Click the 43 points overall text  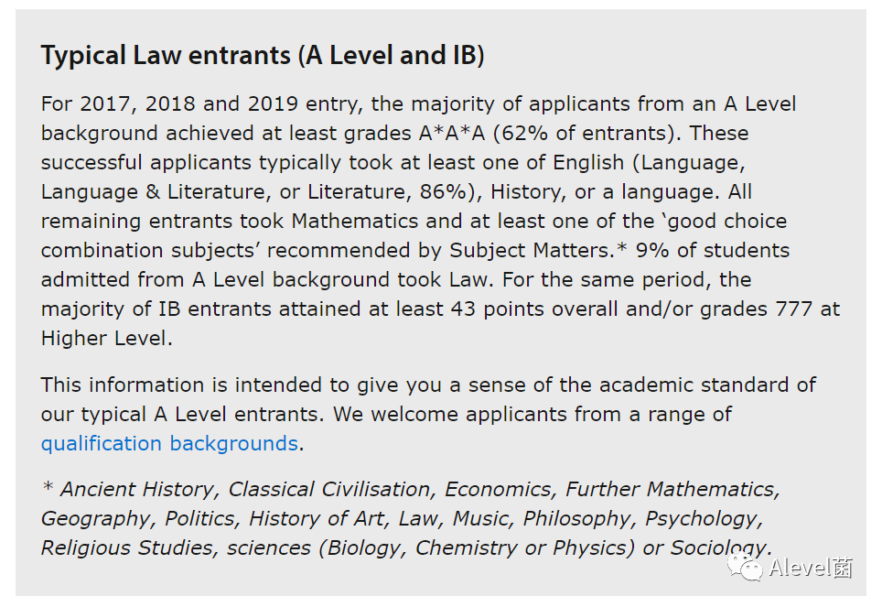[533, 309]
